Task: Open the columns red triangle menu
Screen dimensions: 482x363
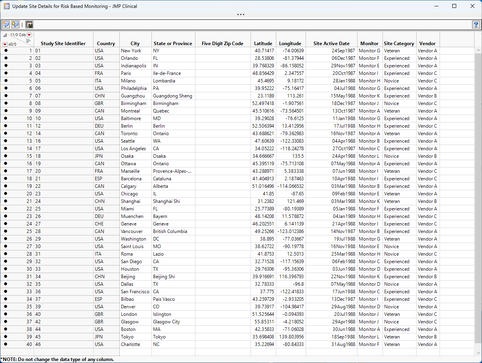Action: tap(29, 35)
